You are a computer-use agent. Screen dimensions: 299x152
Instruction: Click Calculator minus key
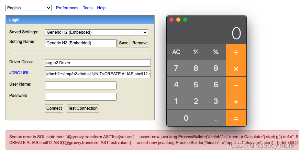(236, 85)
